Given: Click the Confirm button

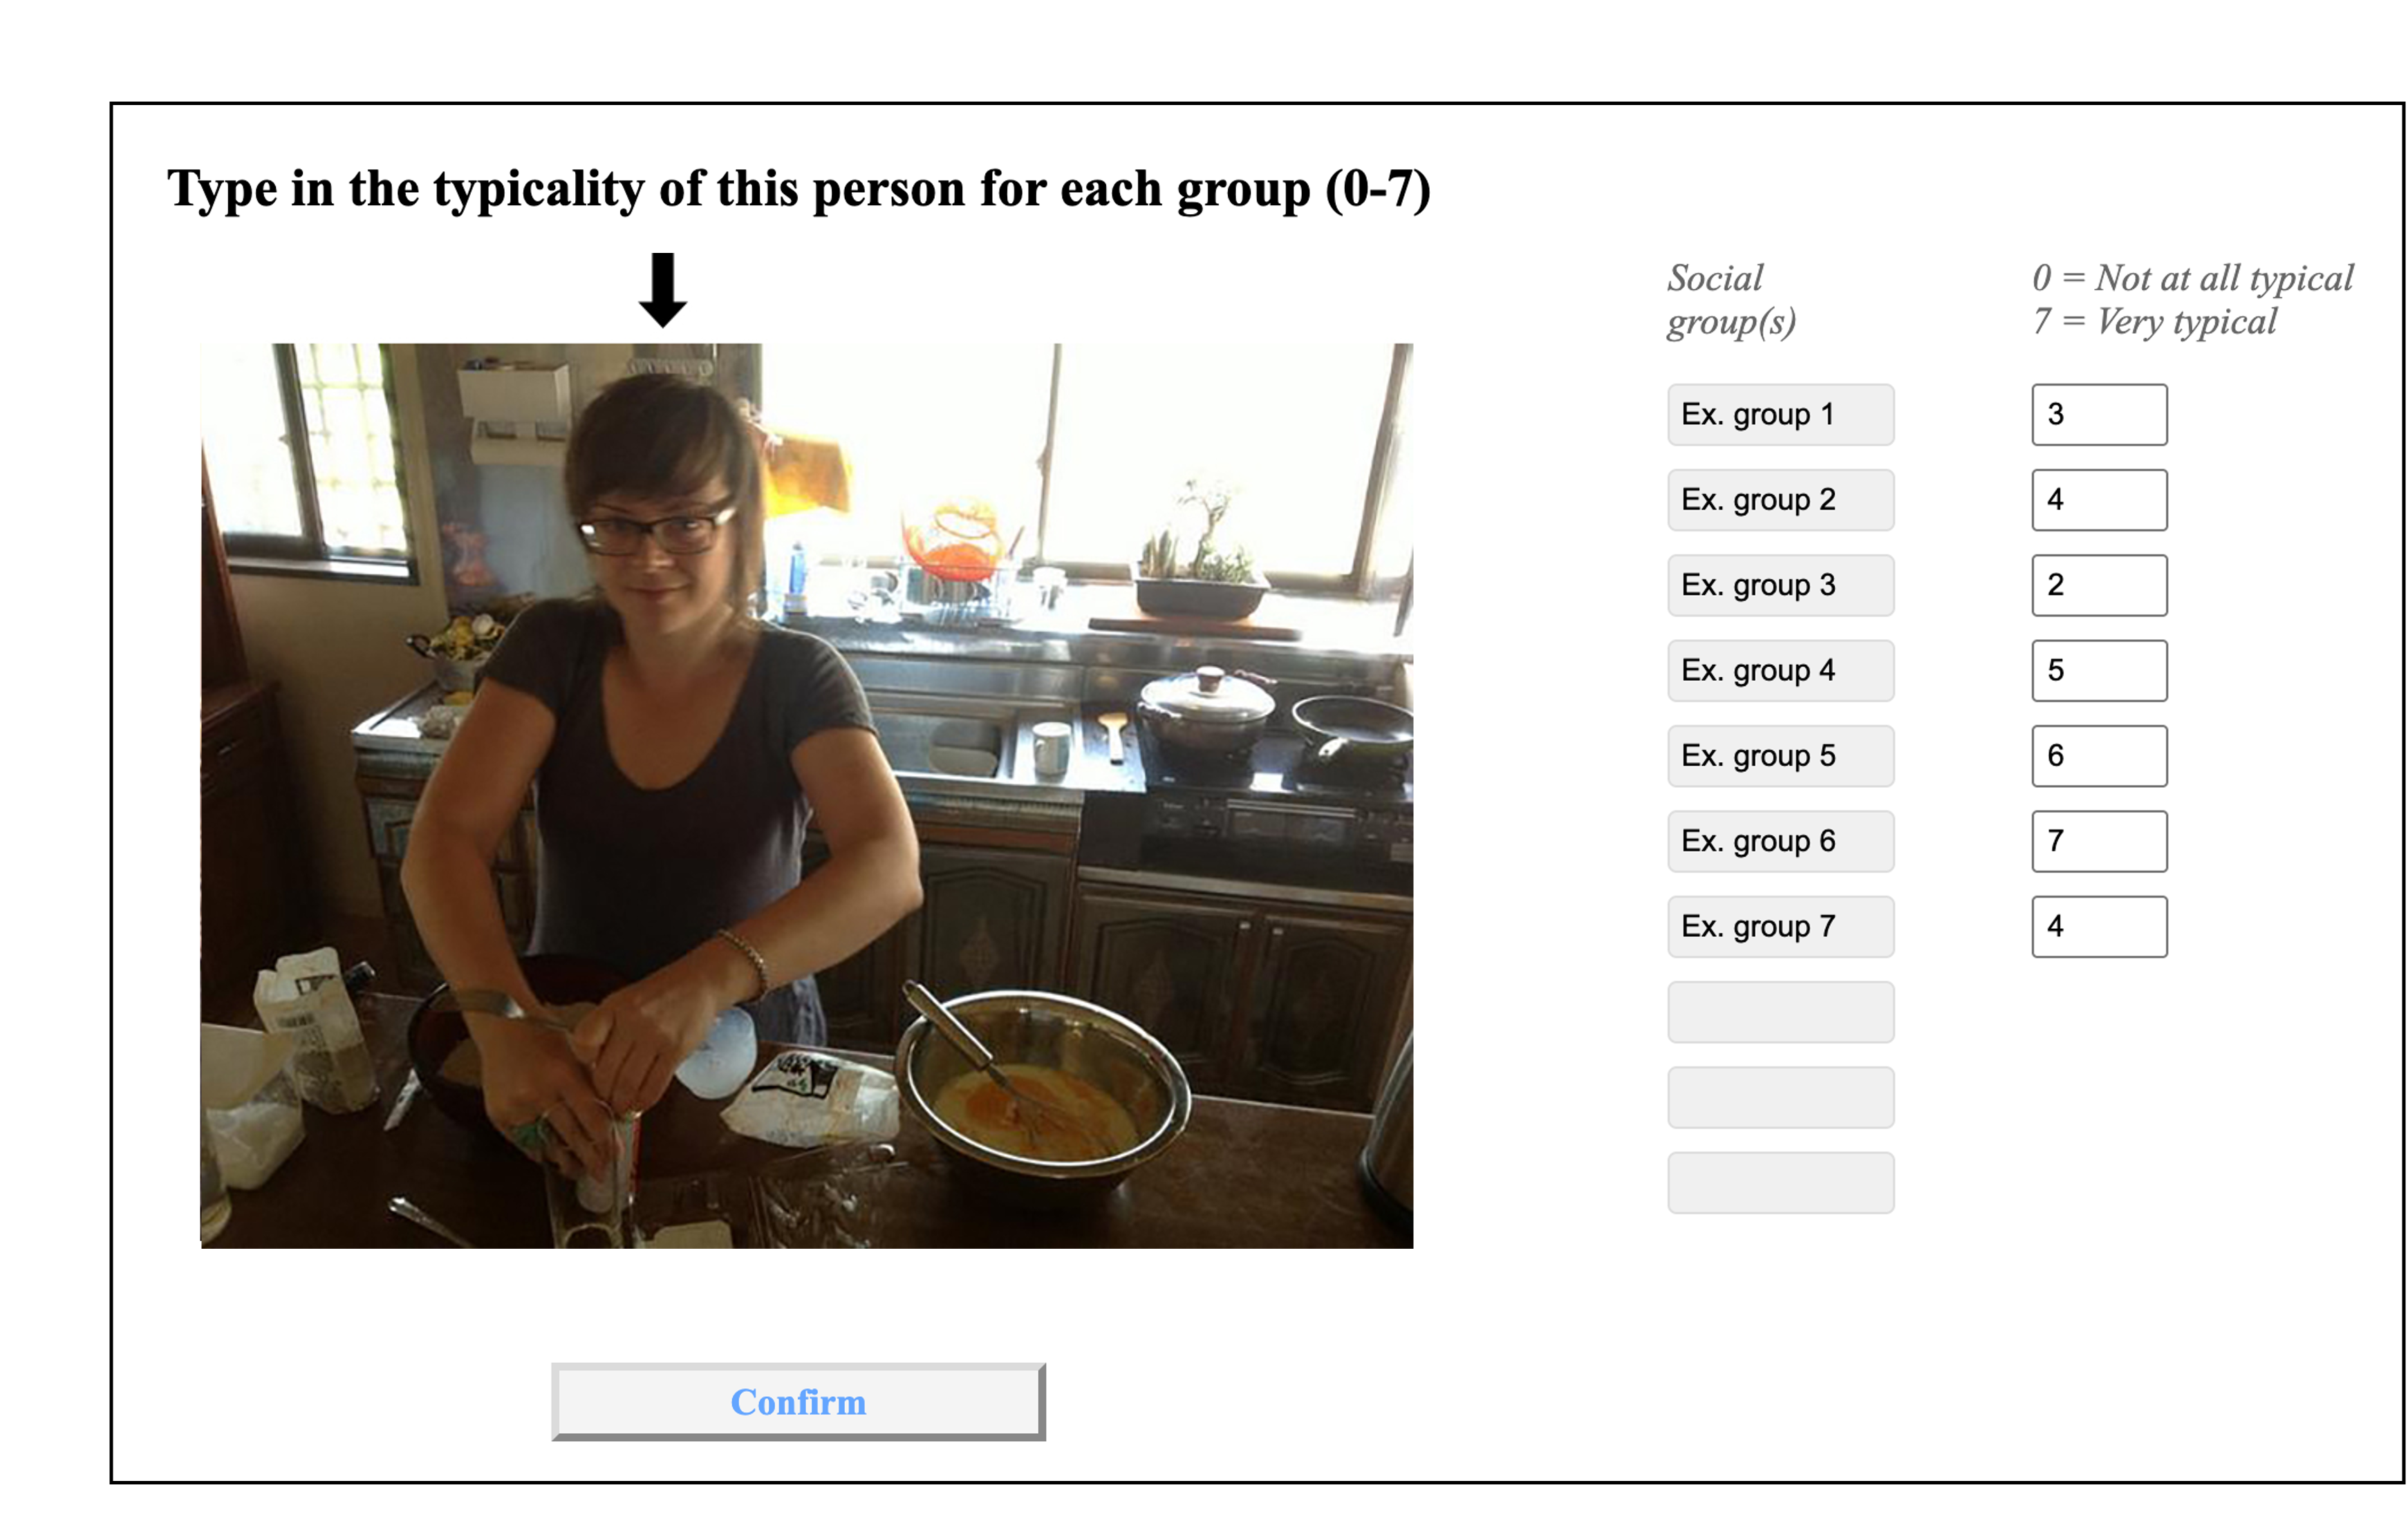Looking at the screenshot, I should click(x=798, y=1401).
